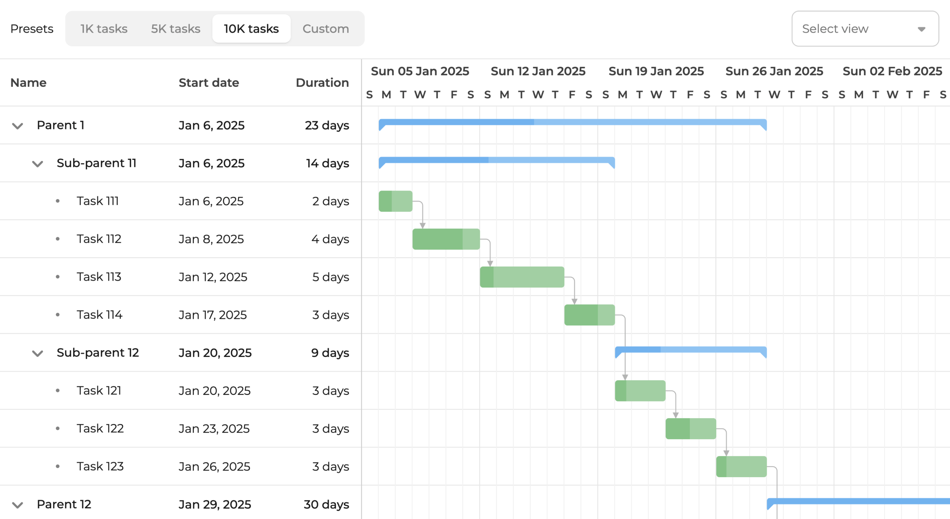
Task: Click the Duration column header
Action: pyautogui.click(x=322, y=83)
